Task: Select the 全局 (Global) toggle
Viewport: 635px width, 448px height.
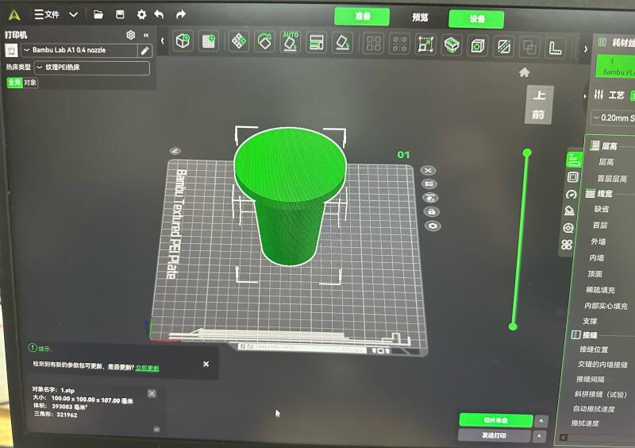Action: coord(14,83)
